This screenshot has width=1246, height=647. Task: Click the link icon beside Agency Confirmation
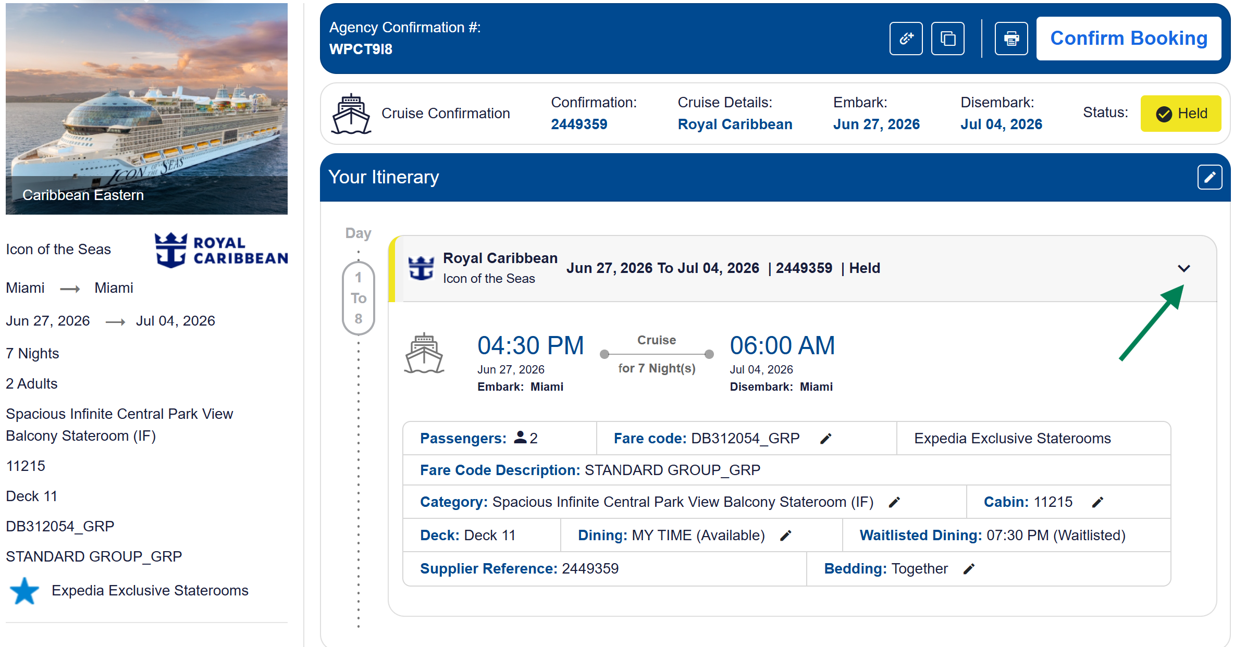[x=906, y=39]
